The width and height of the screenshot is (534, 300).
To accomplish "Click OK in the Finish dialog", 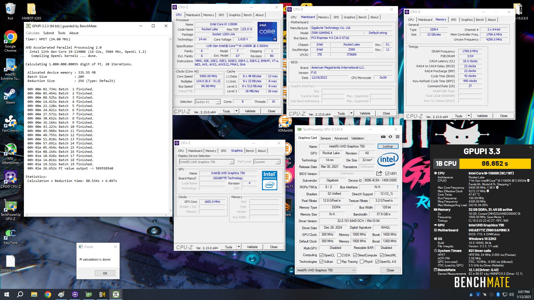I will click(105, 273).
